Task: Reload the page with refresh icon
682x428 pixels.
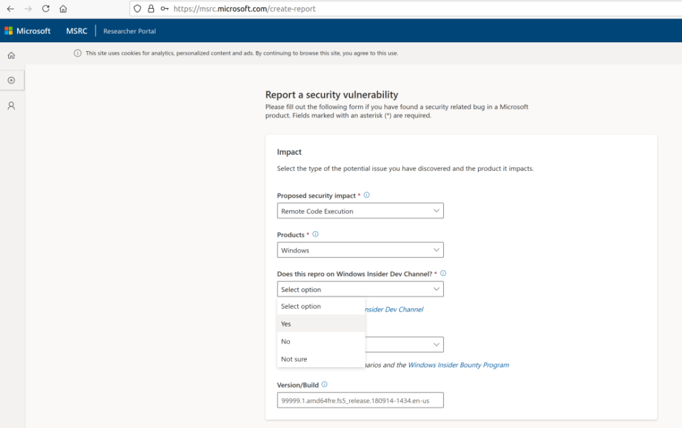Action: coord(46,9)
